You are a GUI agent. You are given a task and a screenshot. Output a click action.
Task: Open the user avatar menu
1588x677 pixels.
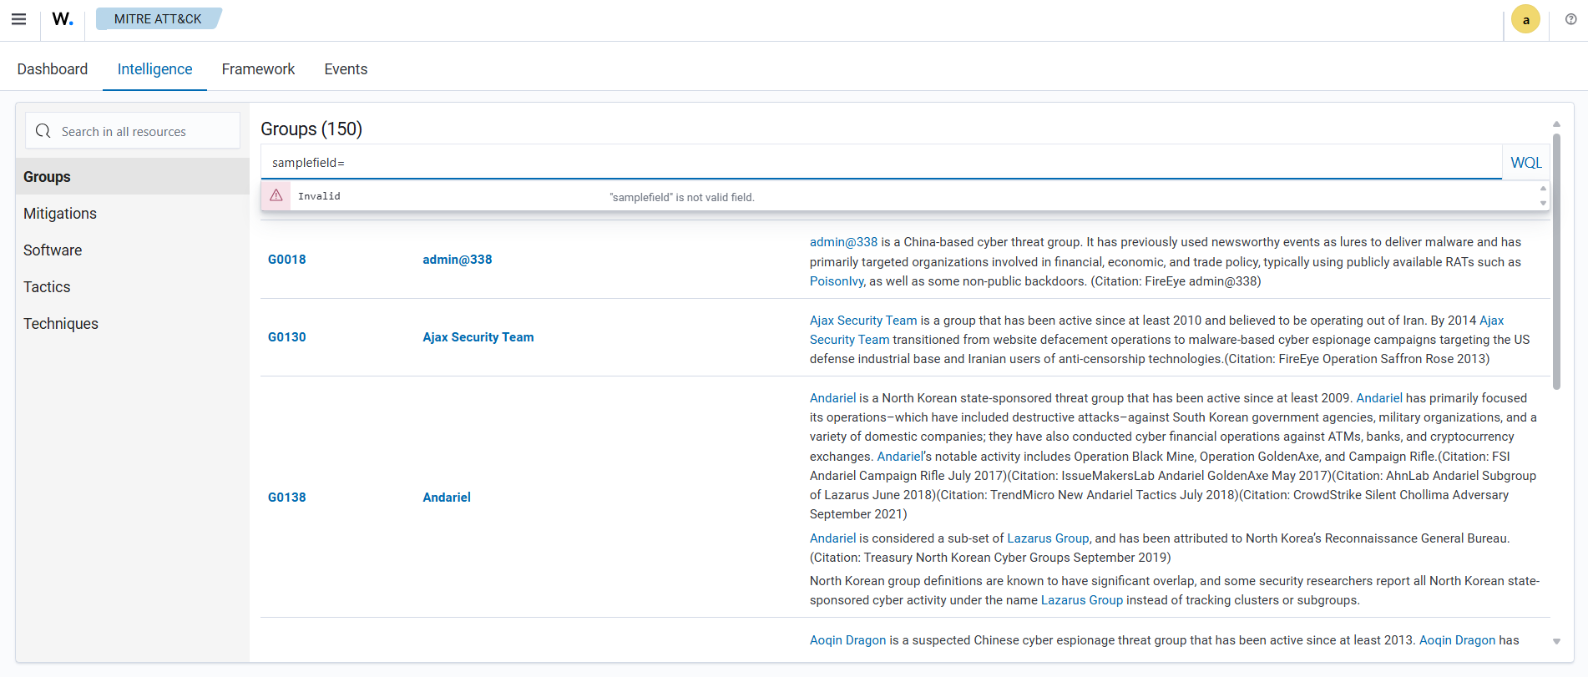(x=1525, y=20)
